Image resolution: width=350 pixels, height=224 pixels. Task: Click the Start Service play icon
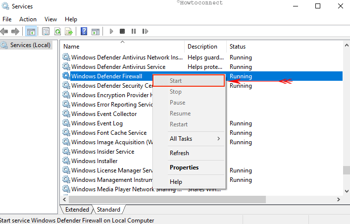click(111, 31)
